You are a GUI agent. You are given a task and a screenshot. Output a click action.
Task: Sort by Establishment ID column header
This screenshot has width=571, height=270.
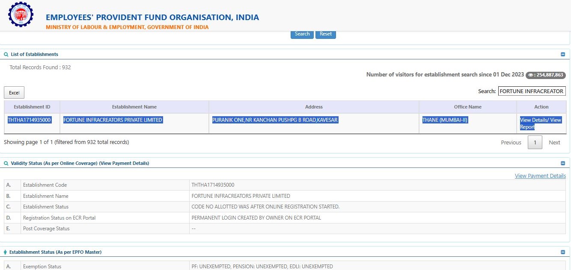[x=32, y=107]
